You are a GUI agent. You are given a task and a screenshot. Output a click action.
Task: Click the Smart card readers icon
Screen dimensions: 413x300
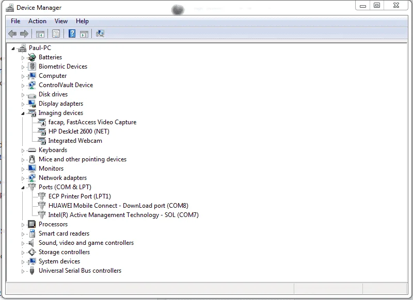pyautogui.click(x=32, y=234)
